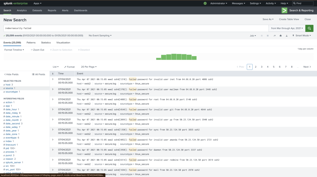
Task: Open the List view dropdown
Action: click(x=55, y=67)
